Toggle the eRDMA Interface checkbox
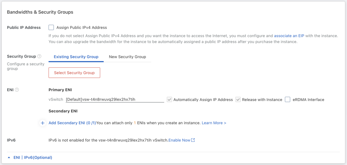The height and width of the screenshot is (165, 347). [x=287, y=99]
